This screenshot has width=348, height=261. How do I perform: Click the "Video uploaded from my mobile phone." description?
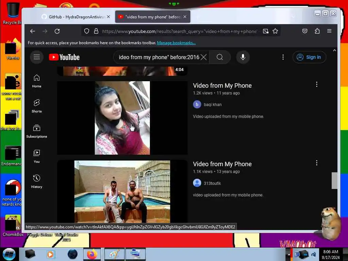pos(228,117)
